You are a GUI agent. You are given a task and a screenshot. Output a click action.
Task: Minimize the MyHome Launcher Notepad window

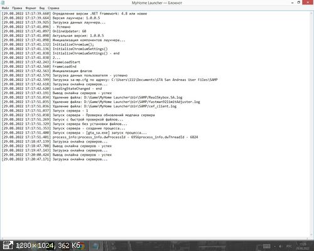pyautogui.click(x=292, y=3)
